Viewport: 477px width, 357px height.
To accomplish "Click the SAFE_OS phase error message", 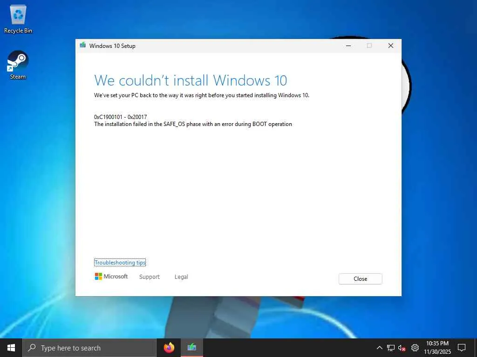I will [193, 124].
